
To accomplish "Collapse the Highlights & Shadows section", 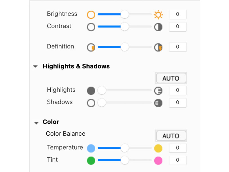I will click(x=35, y=67).
